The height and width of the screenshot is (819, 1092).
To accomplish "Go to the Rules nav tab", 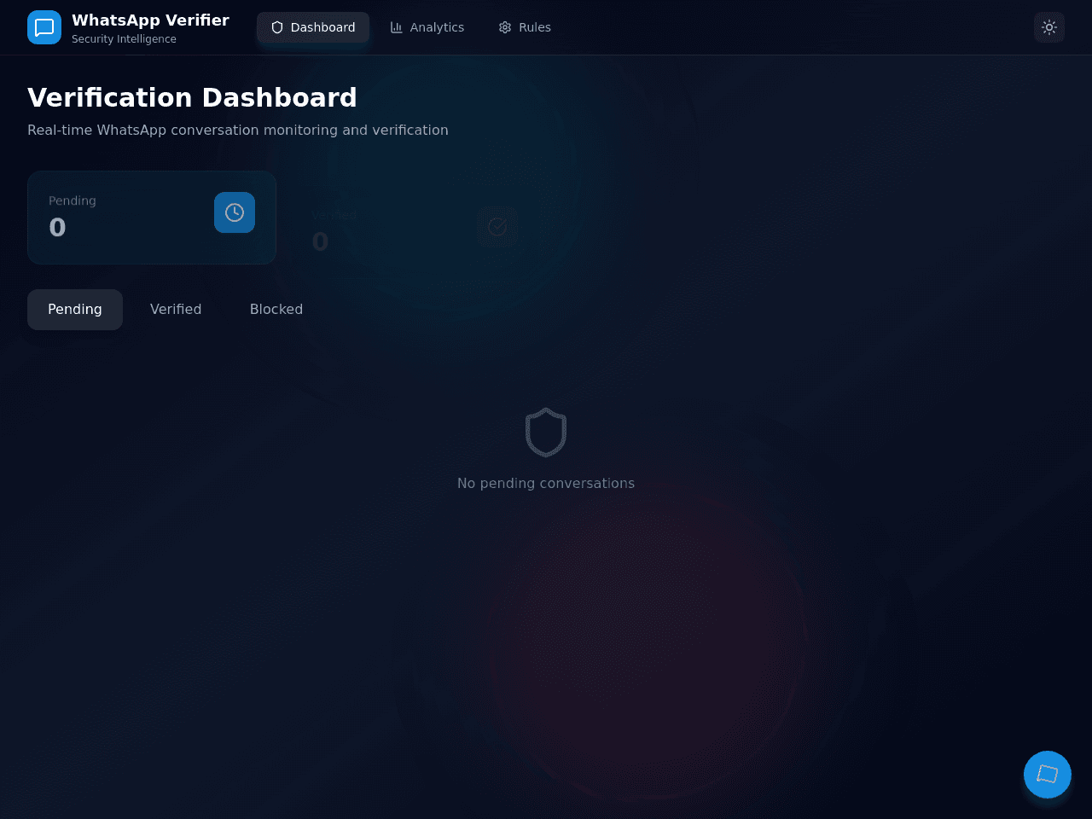I will (525, 27).
